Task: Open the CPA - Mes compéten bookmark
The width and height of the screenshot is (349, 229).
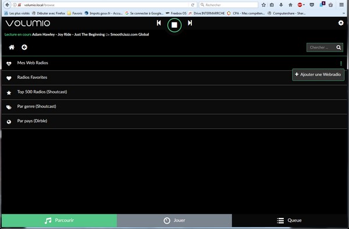Action: 246,13
